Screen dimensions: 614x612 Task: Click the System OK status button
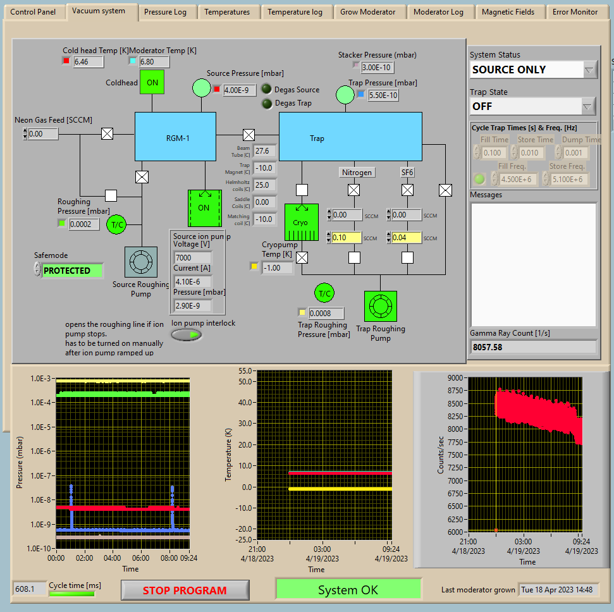coord(348,589)
